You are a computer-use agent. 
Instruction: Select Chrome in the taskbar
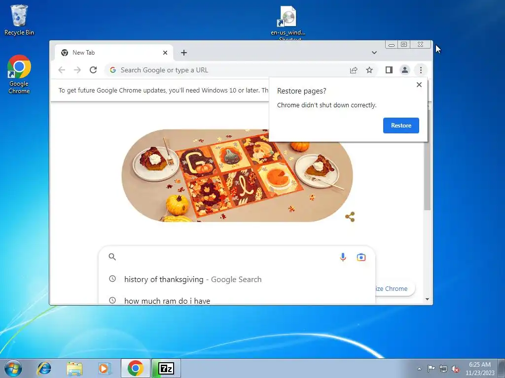click(x=135, y=368)
